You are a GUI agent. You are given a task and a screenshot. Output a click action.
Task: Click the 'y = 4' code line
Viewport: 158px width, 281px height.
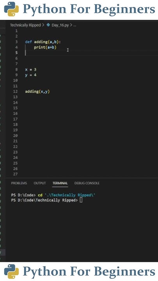pyautogui.click(x=31, y=75)
